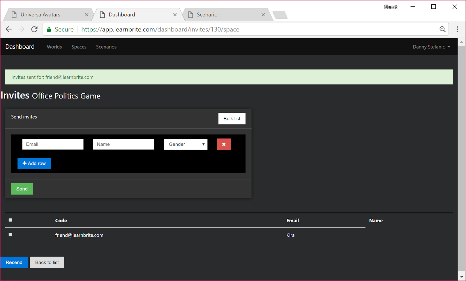Click the Send invites panel heading

click(x=24, y=117)
